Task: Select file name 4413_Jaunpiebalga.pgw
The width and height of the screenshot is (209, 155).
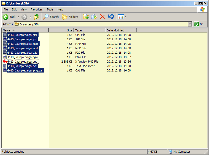Action: [23, 57]
